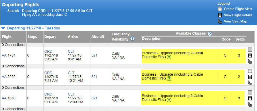
Task: View flight details for AA 2052
Action: pos(250,77)
